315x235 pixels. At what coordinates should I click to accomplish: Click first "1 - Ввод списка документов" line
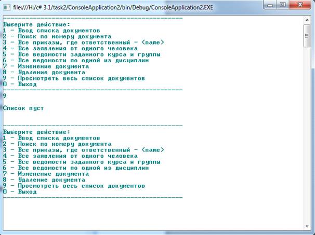coord(51,31)
